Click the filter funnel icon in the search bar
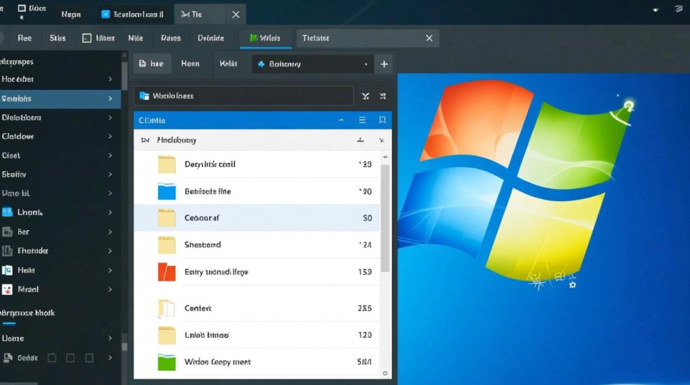690x385 pixels. pos(365,95)
